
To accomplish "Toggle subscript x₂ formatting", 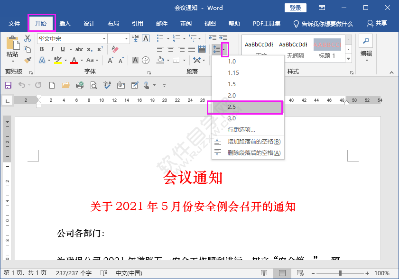I will point(90,49).
